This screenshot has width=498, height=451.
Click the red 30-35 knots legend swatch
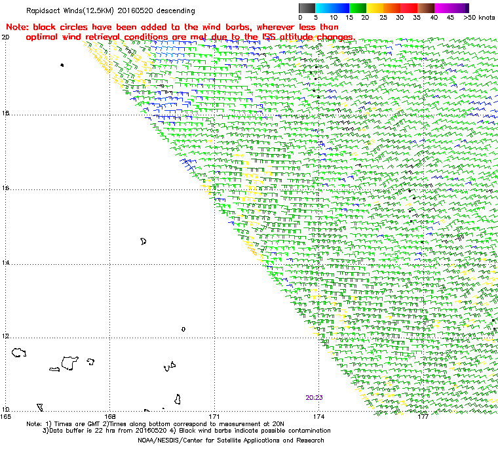click(409, 8)
